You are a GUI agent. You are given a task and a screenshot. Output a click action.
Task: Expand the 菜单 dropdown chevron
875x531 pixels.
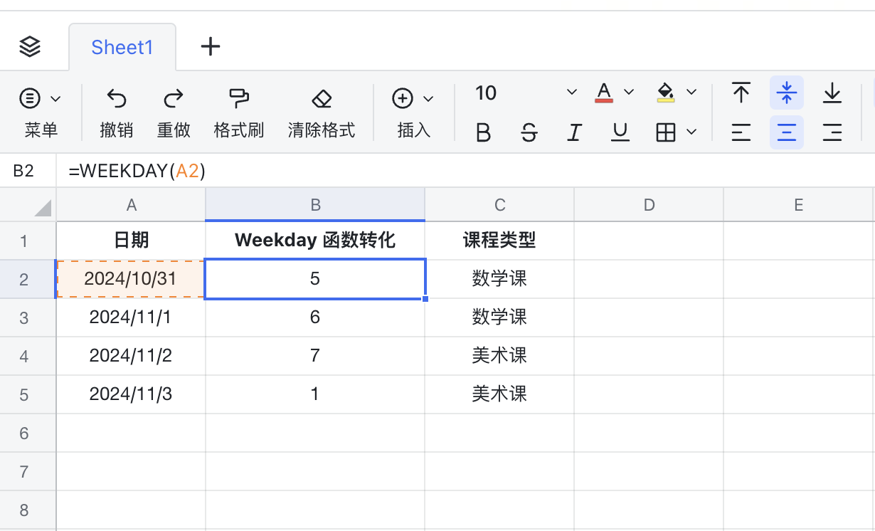(x=56, y=99)
